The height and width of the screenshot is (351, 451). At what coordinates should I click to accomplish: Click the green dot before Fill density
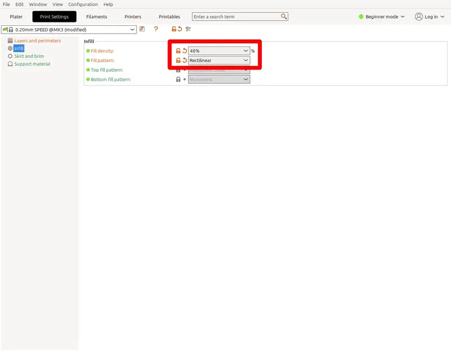pyautogui.click(x=88, y=51)
